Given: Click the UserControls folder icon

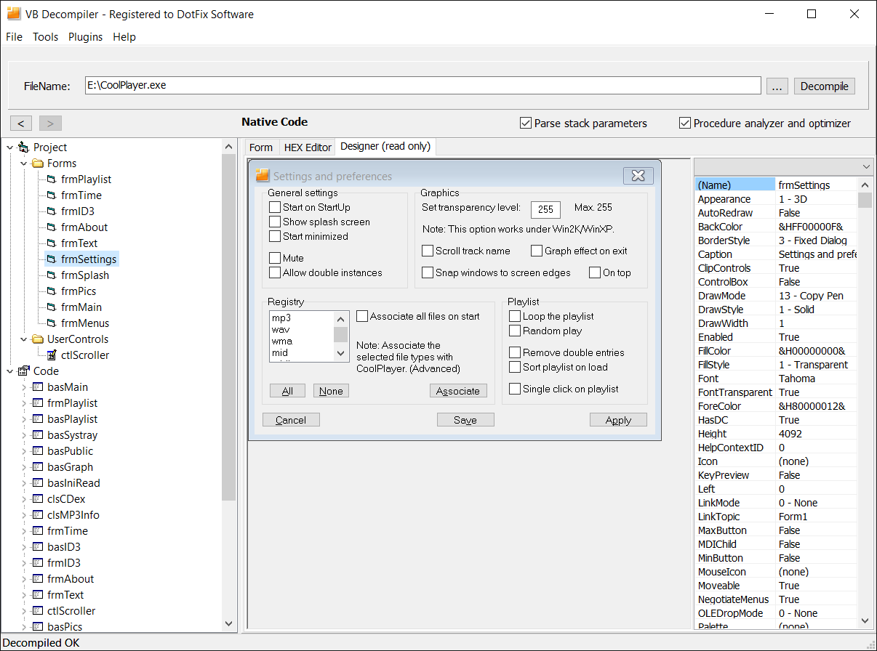Looking at the screenshot, I should pyautogui.click(x=38, y=339).
